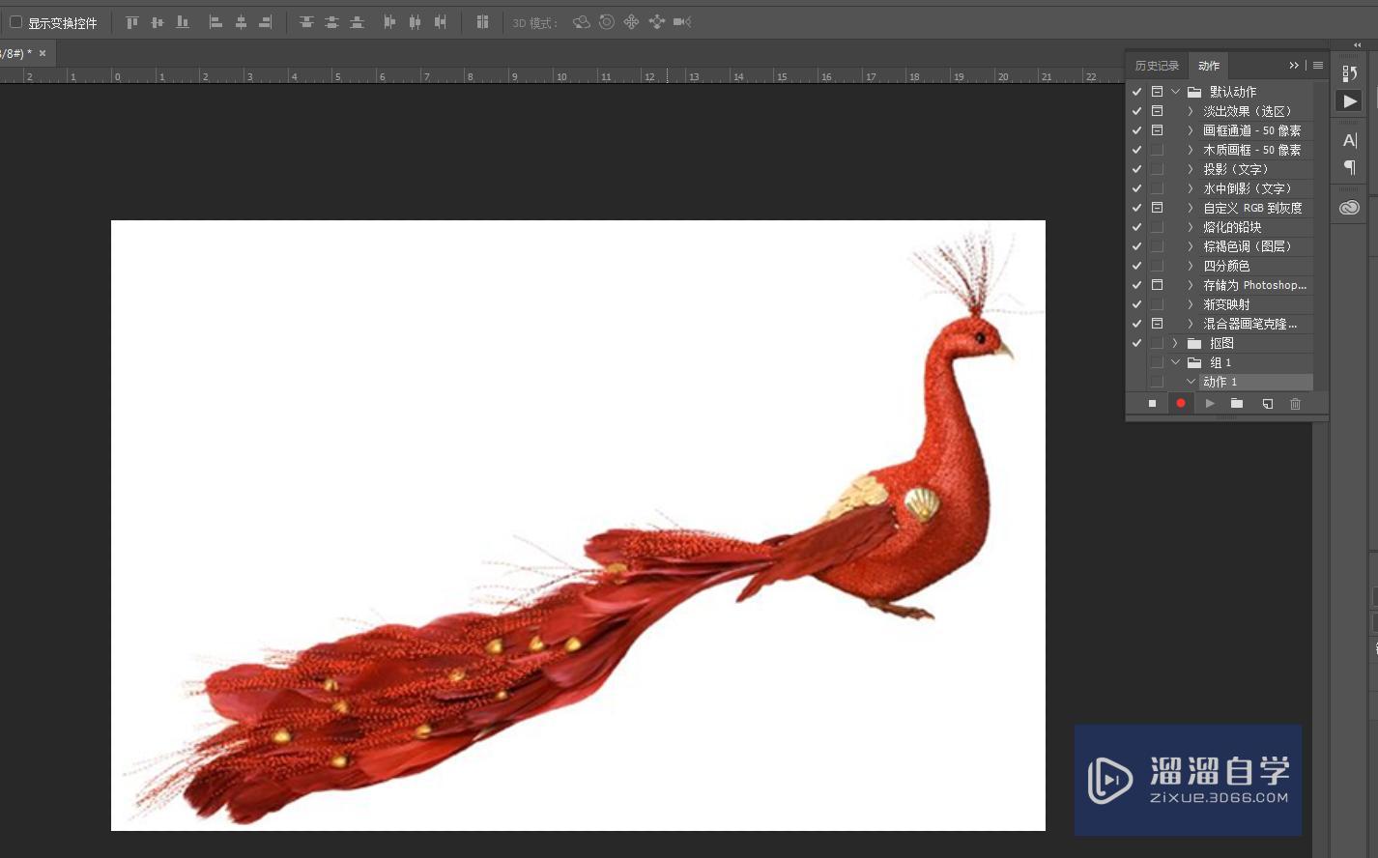Click the red record button
The width and height of the screenshot is (1378, 858).
(1180, 404)
